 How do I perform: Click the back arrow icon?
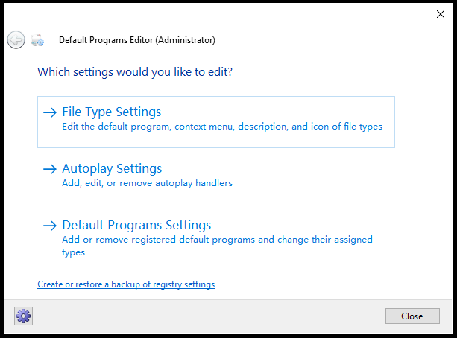click(x=16, y=40)
